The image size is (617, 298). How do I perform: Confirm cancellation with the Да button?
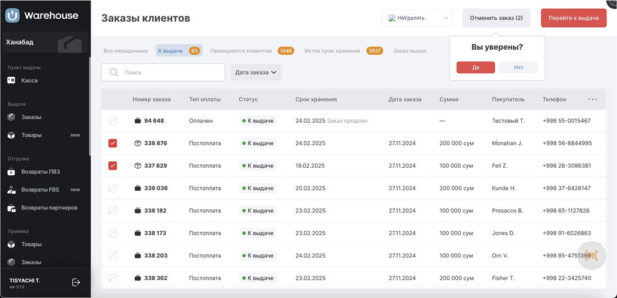click(x=475, y=67)
